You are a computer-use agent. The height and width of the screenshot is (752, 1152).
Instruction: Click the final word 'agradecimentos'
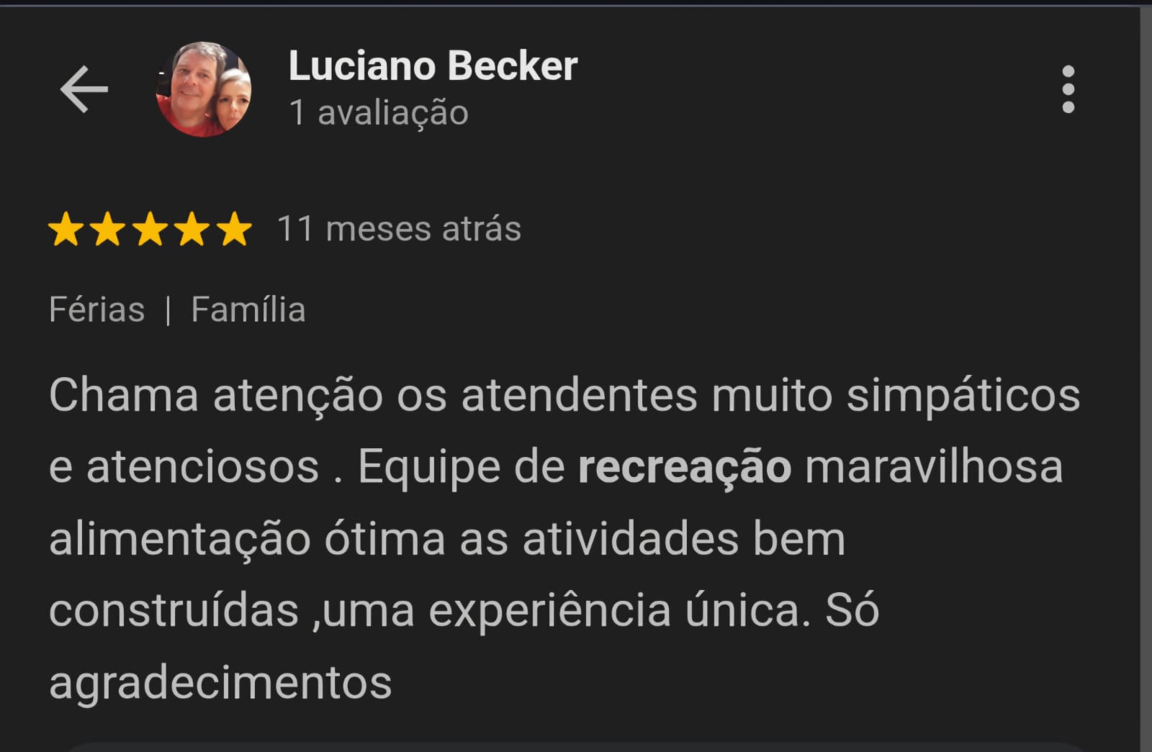[x=220, y=684]
